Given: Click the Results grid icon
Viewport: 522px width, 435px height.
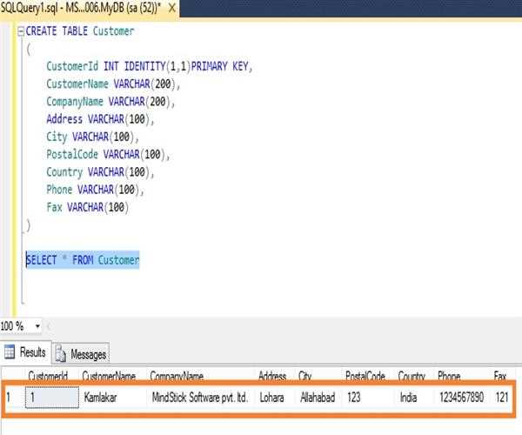Looking at the screenshot, I should point(10,353).
